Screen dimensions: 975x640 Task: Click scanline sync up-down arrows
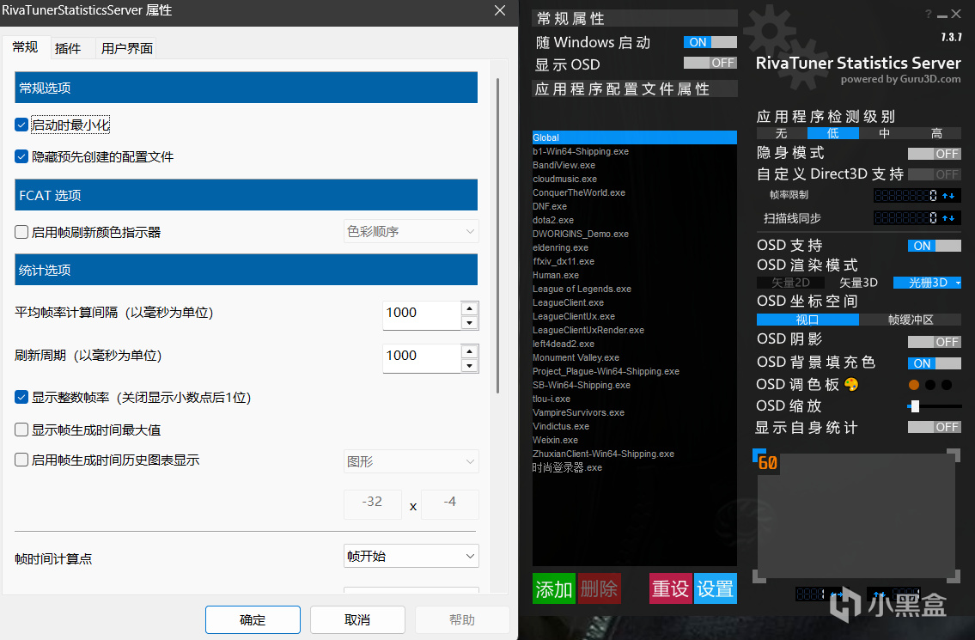pyautogui.click(x=948, y=218)
